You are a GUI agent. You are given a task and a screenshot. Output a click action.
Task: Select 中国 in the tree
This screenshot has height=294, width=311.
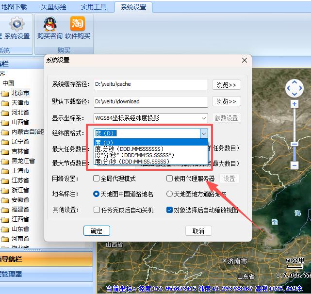pyautogui.click(x=8, y=83)
